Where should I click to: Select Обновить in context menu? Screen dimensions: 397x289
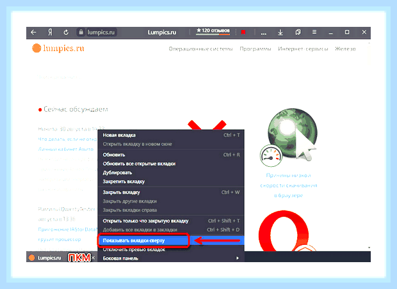tap(171, 155)
